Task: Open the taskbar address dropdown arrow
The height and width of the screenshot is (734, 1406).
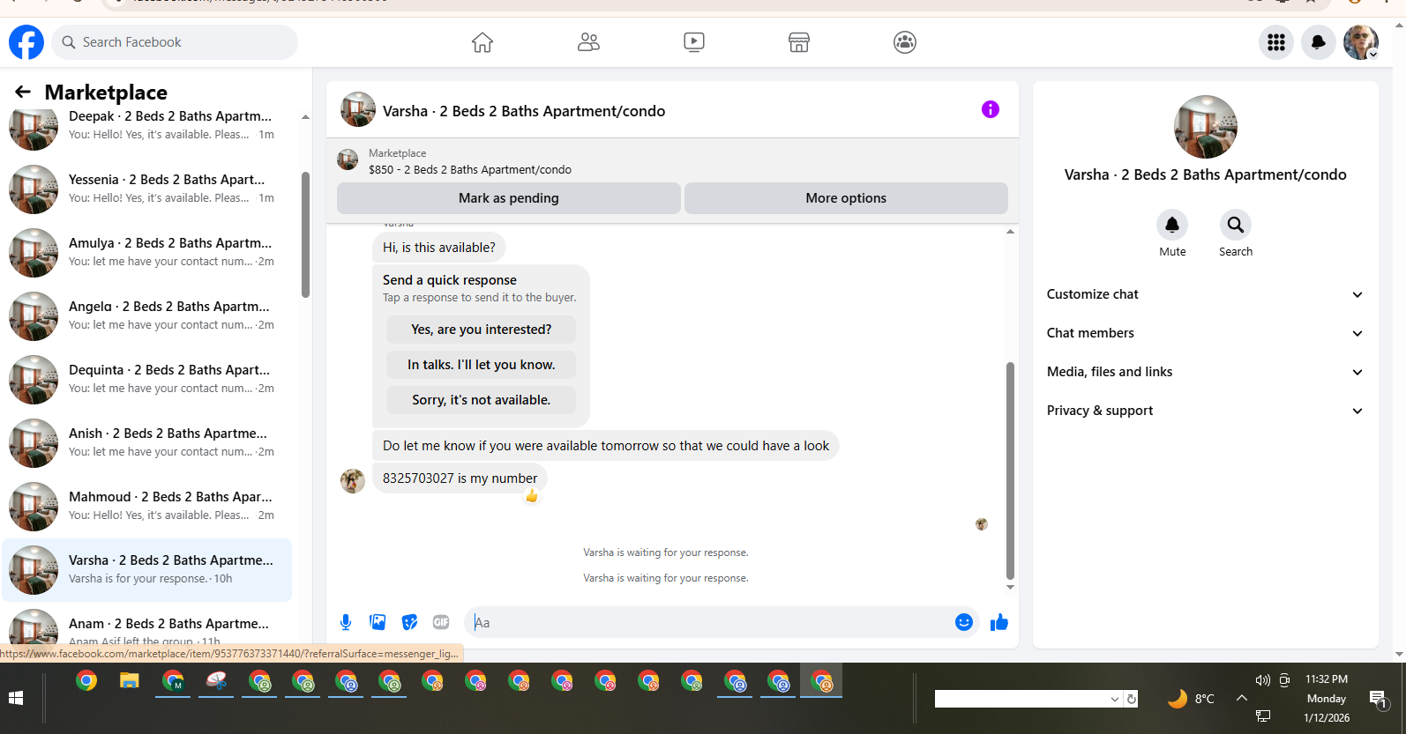Action: click(x=1115, y=699)
